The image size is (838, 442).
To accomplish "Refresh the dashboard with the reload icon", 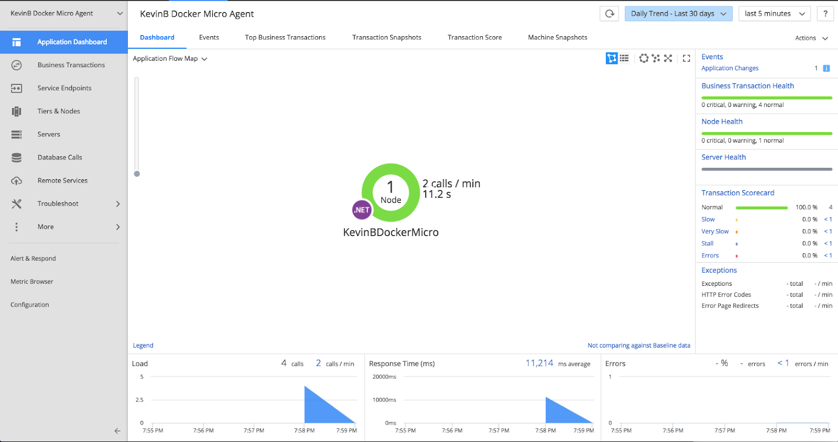I will tap(610, 14).
